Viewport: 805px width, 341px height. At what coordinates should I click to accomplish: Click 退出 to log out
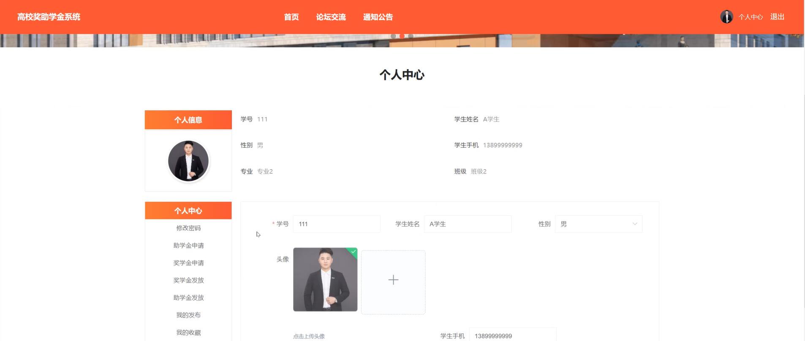pyautogui.click(x=777, y=17)
